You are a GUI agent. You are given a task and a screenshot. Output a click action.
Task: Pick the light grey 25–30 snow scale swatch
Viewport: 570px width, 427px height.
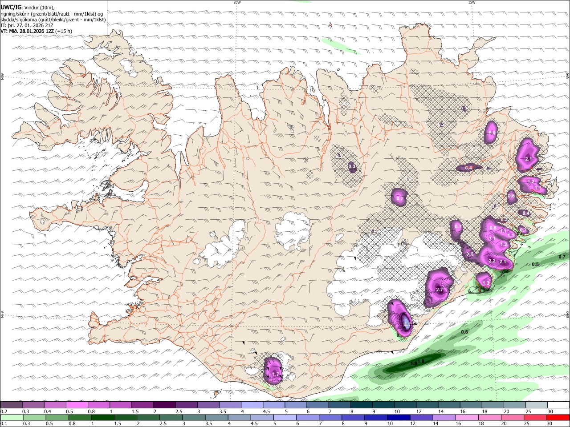click(x=537, y=405)
